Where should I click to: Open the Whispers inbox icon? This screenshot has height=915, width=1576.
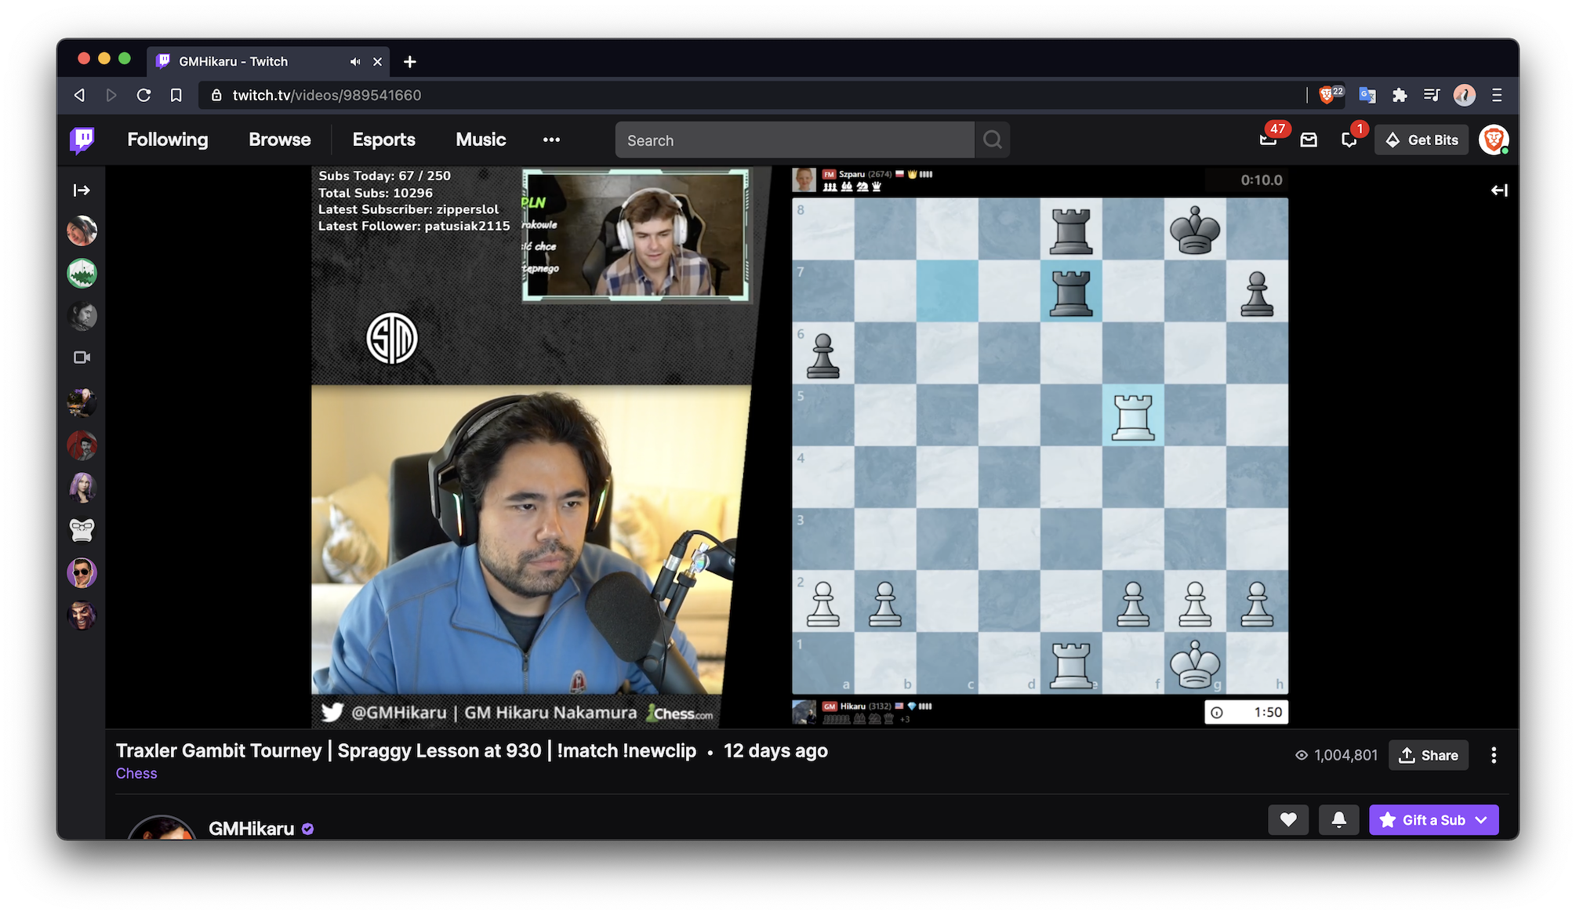(x=1309, y=140)
